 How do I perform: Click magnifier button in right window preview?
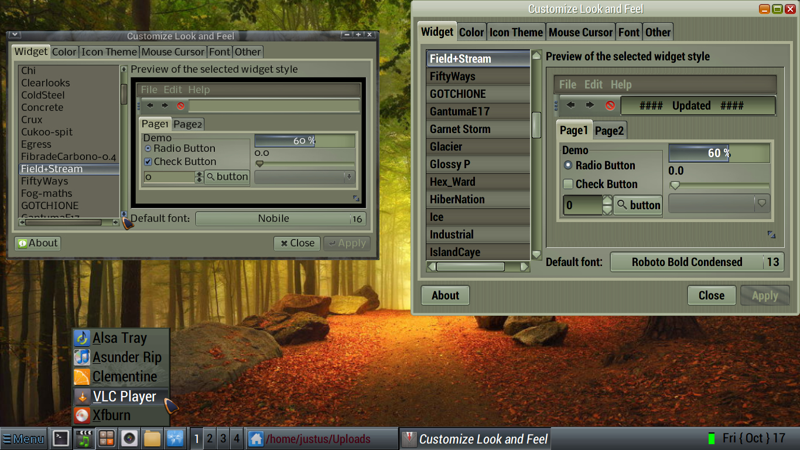(638, 205)
